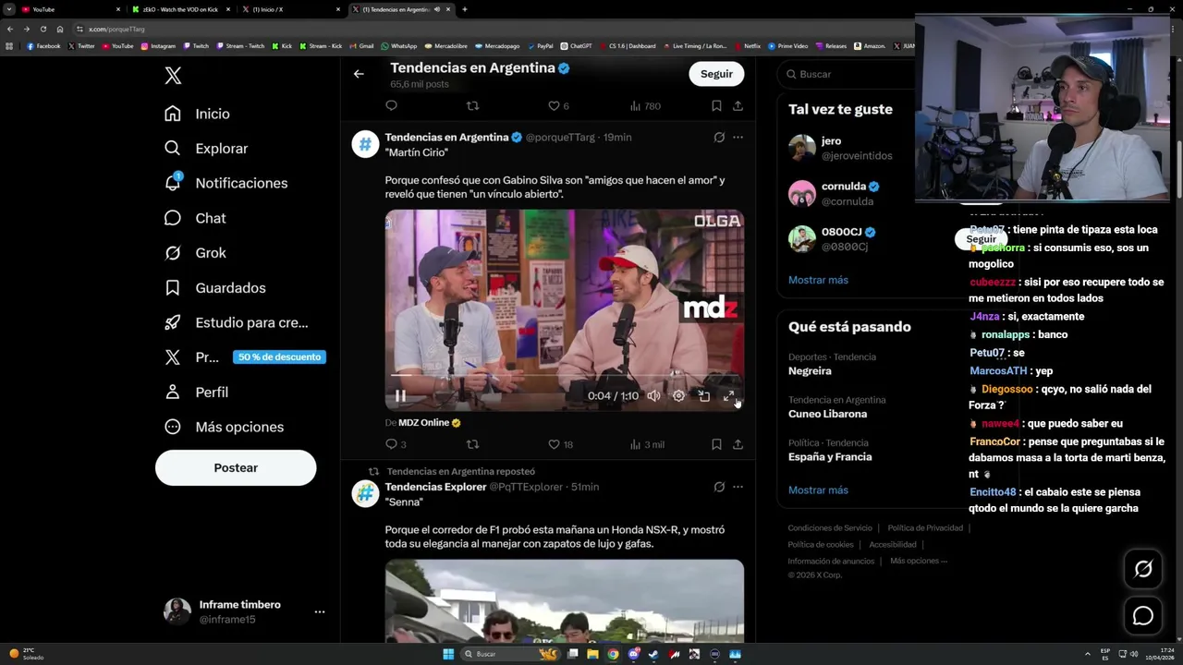The width and height of the screenshot is (1183, 665).
Task: Open the MDZ Online source link
Action: pos(429,422)
